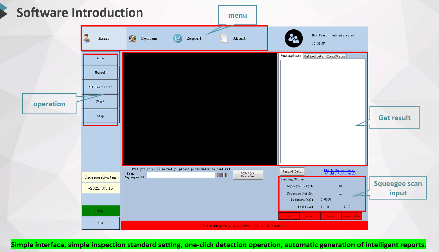Click the barcode scan icon
This screenshot has height=252, width=439.
(222, 175)
